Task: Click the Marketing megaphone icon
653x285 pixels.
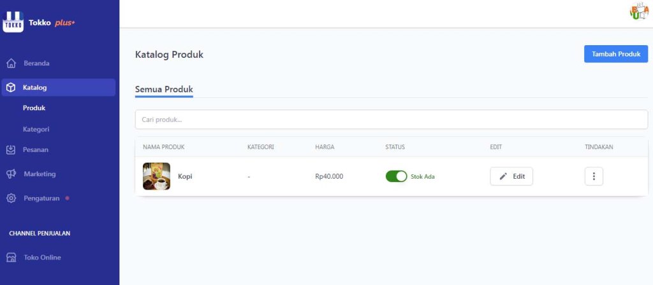Action: [10, 174]
